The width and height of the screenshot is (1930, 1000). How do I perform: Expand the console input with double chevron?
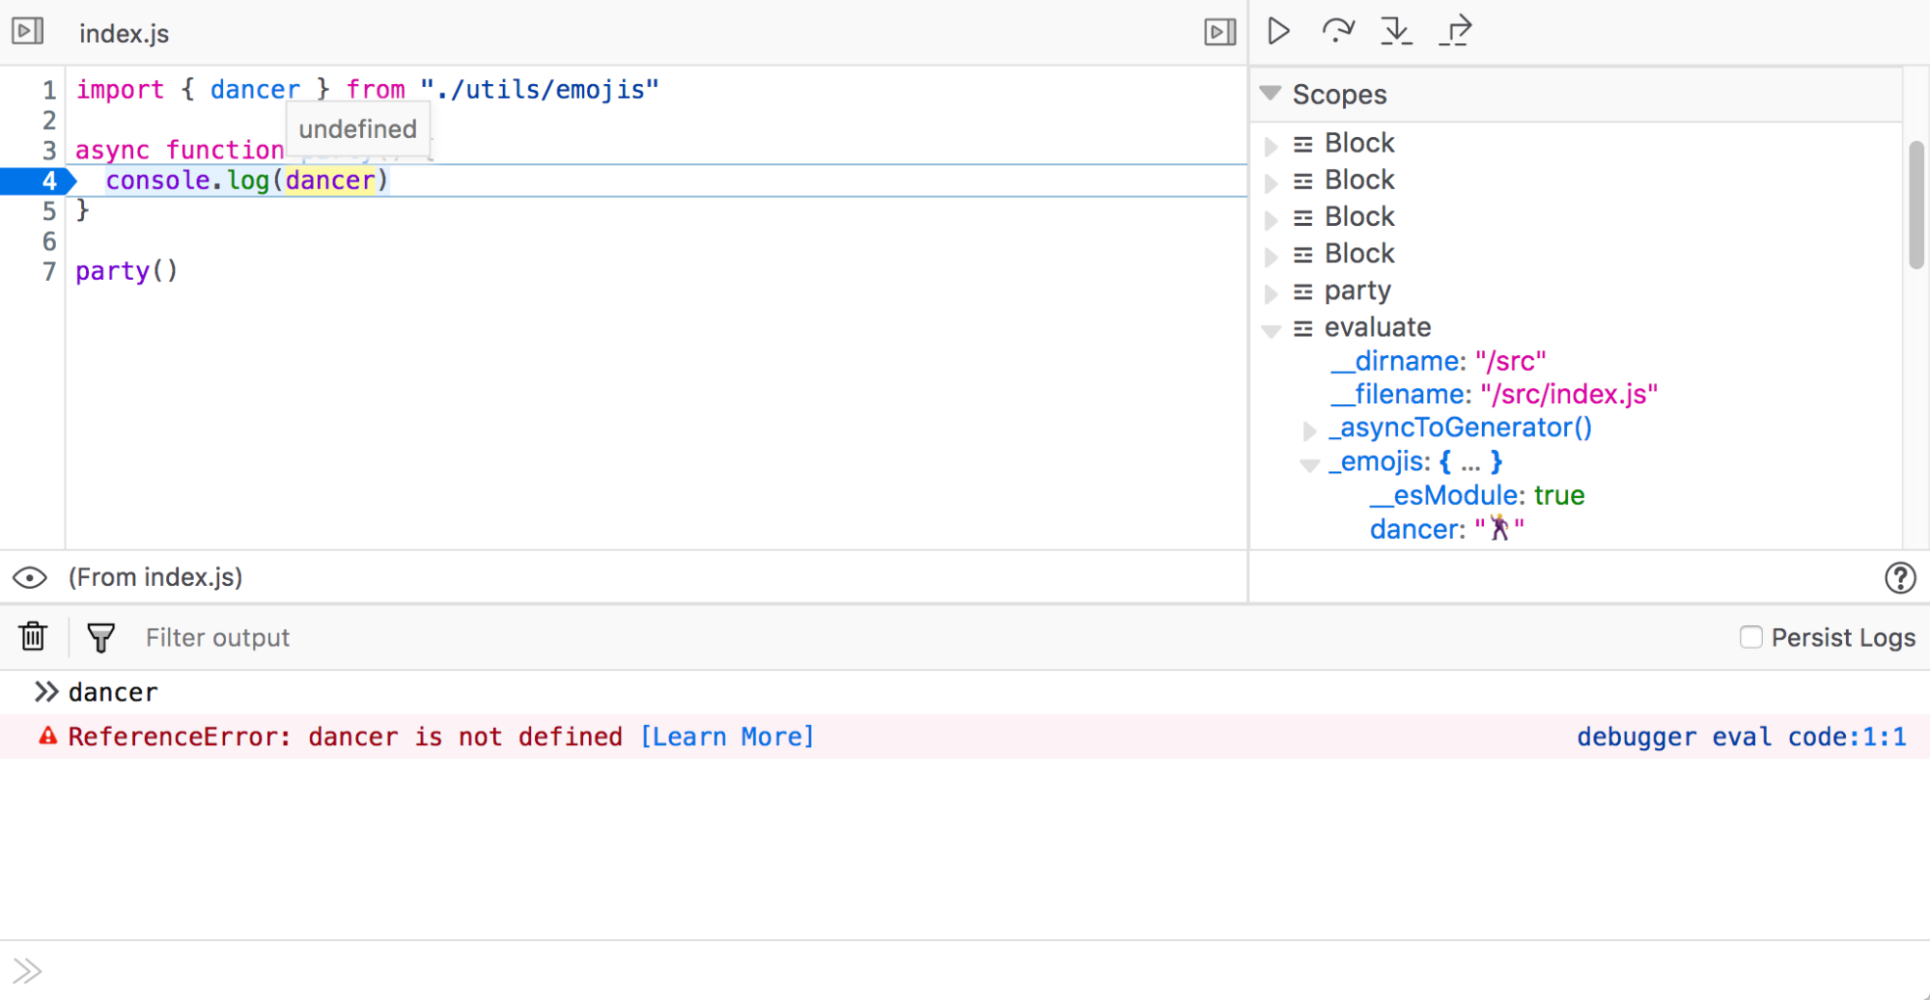click(x=28, y=969)
